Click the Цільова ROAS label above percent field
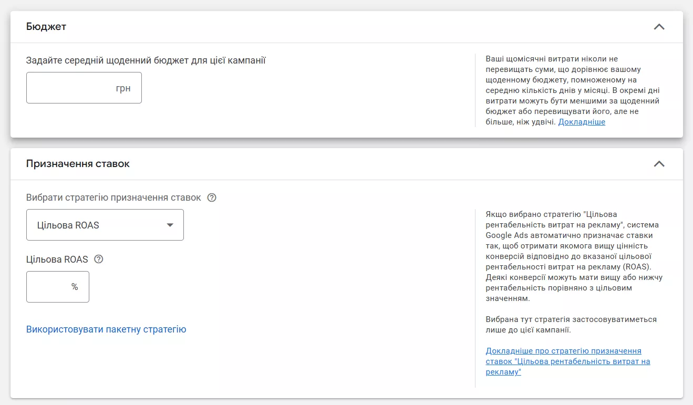 (x=57, y=259)
